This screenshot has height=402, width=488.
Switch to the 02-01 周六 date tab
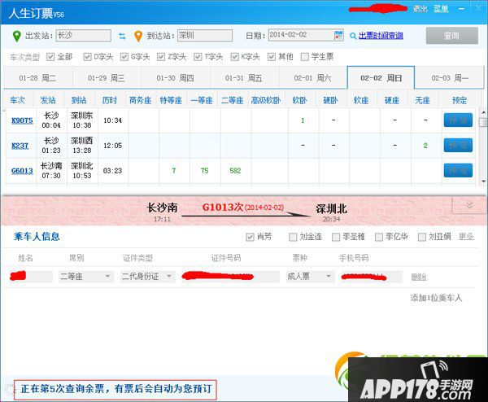click(312, 78)
